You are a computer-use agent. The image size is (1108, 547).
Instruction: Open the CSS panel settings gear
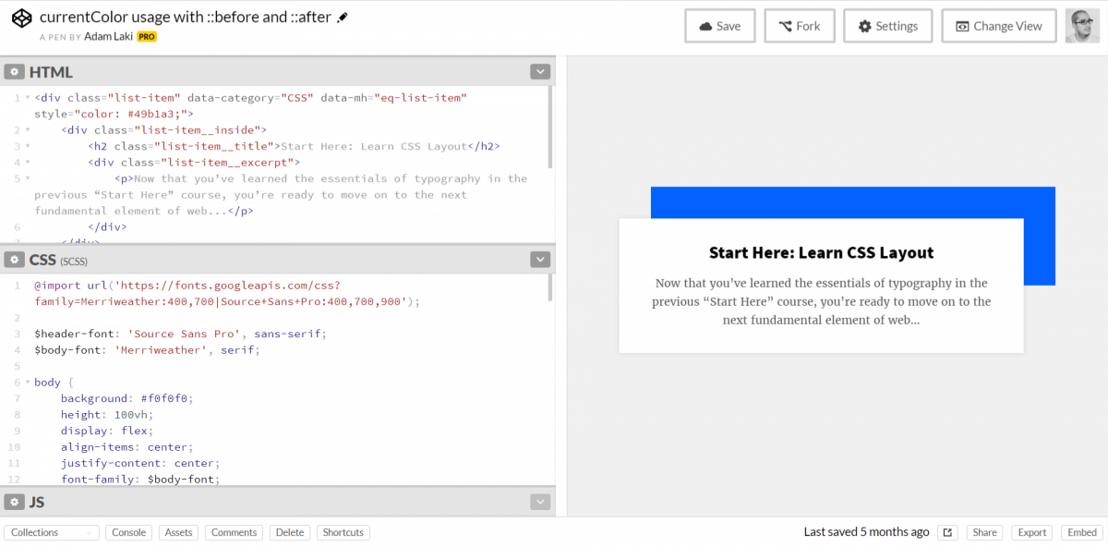tap(15, 260)
